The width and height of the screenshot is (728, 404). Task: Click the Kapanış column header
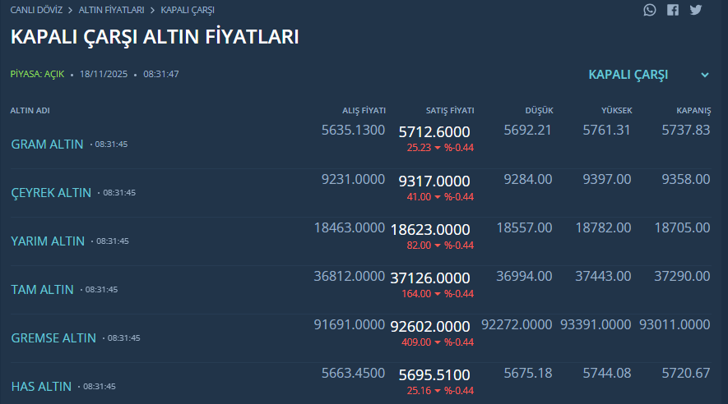click(x=693, y=111)
